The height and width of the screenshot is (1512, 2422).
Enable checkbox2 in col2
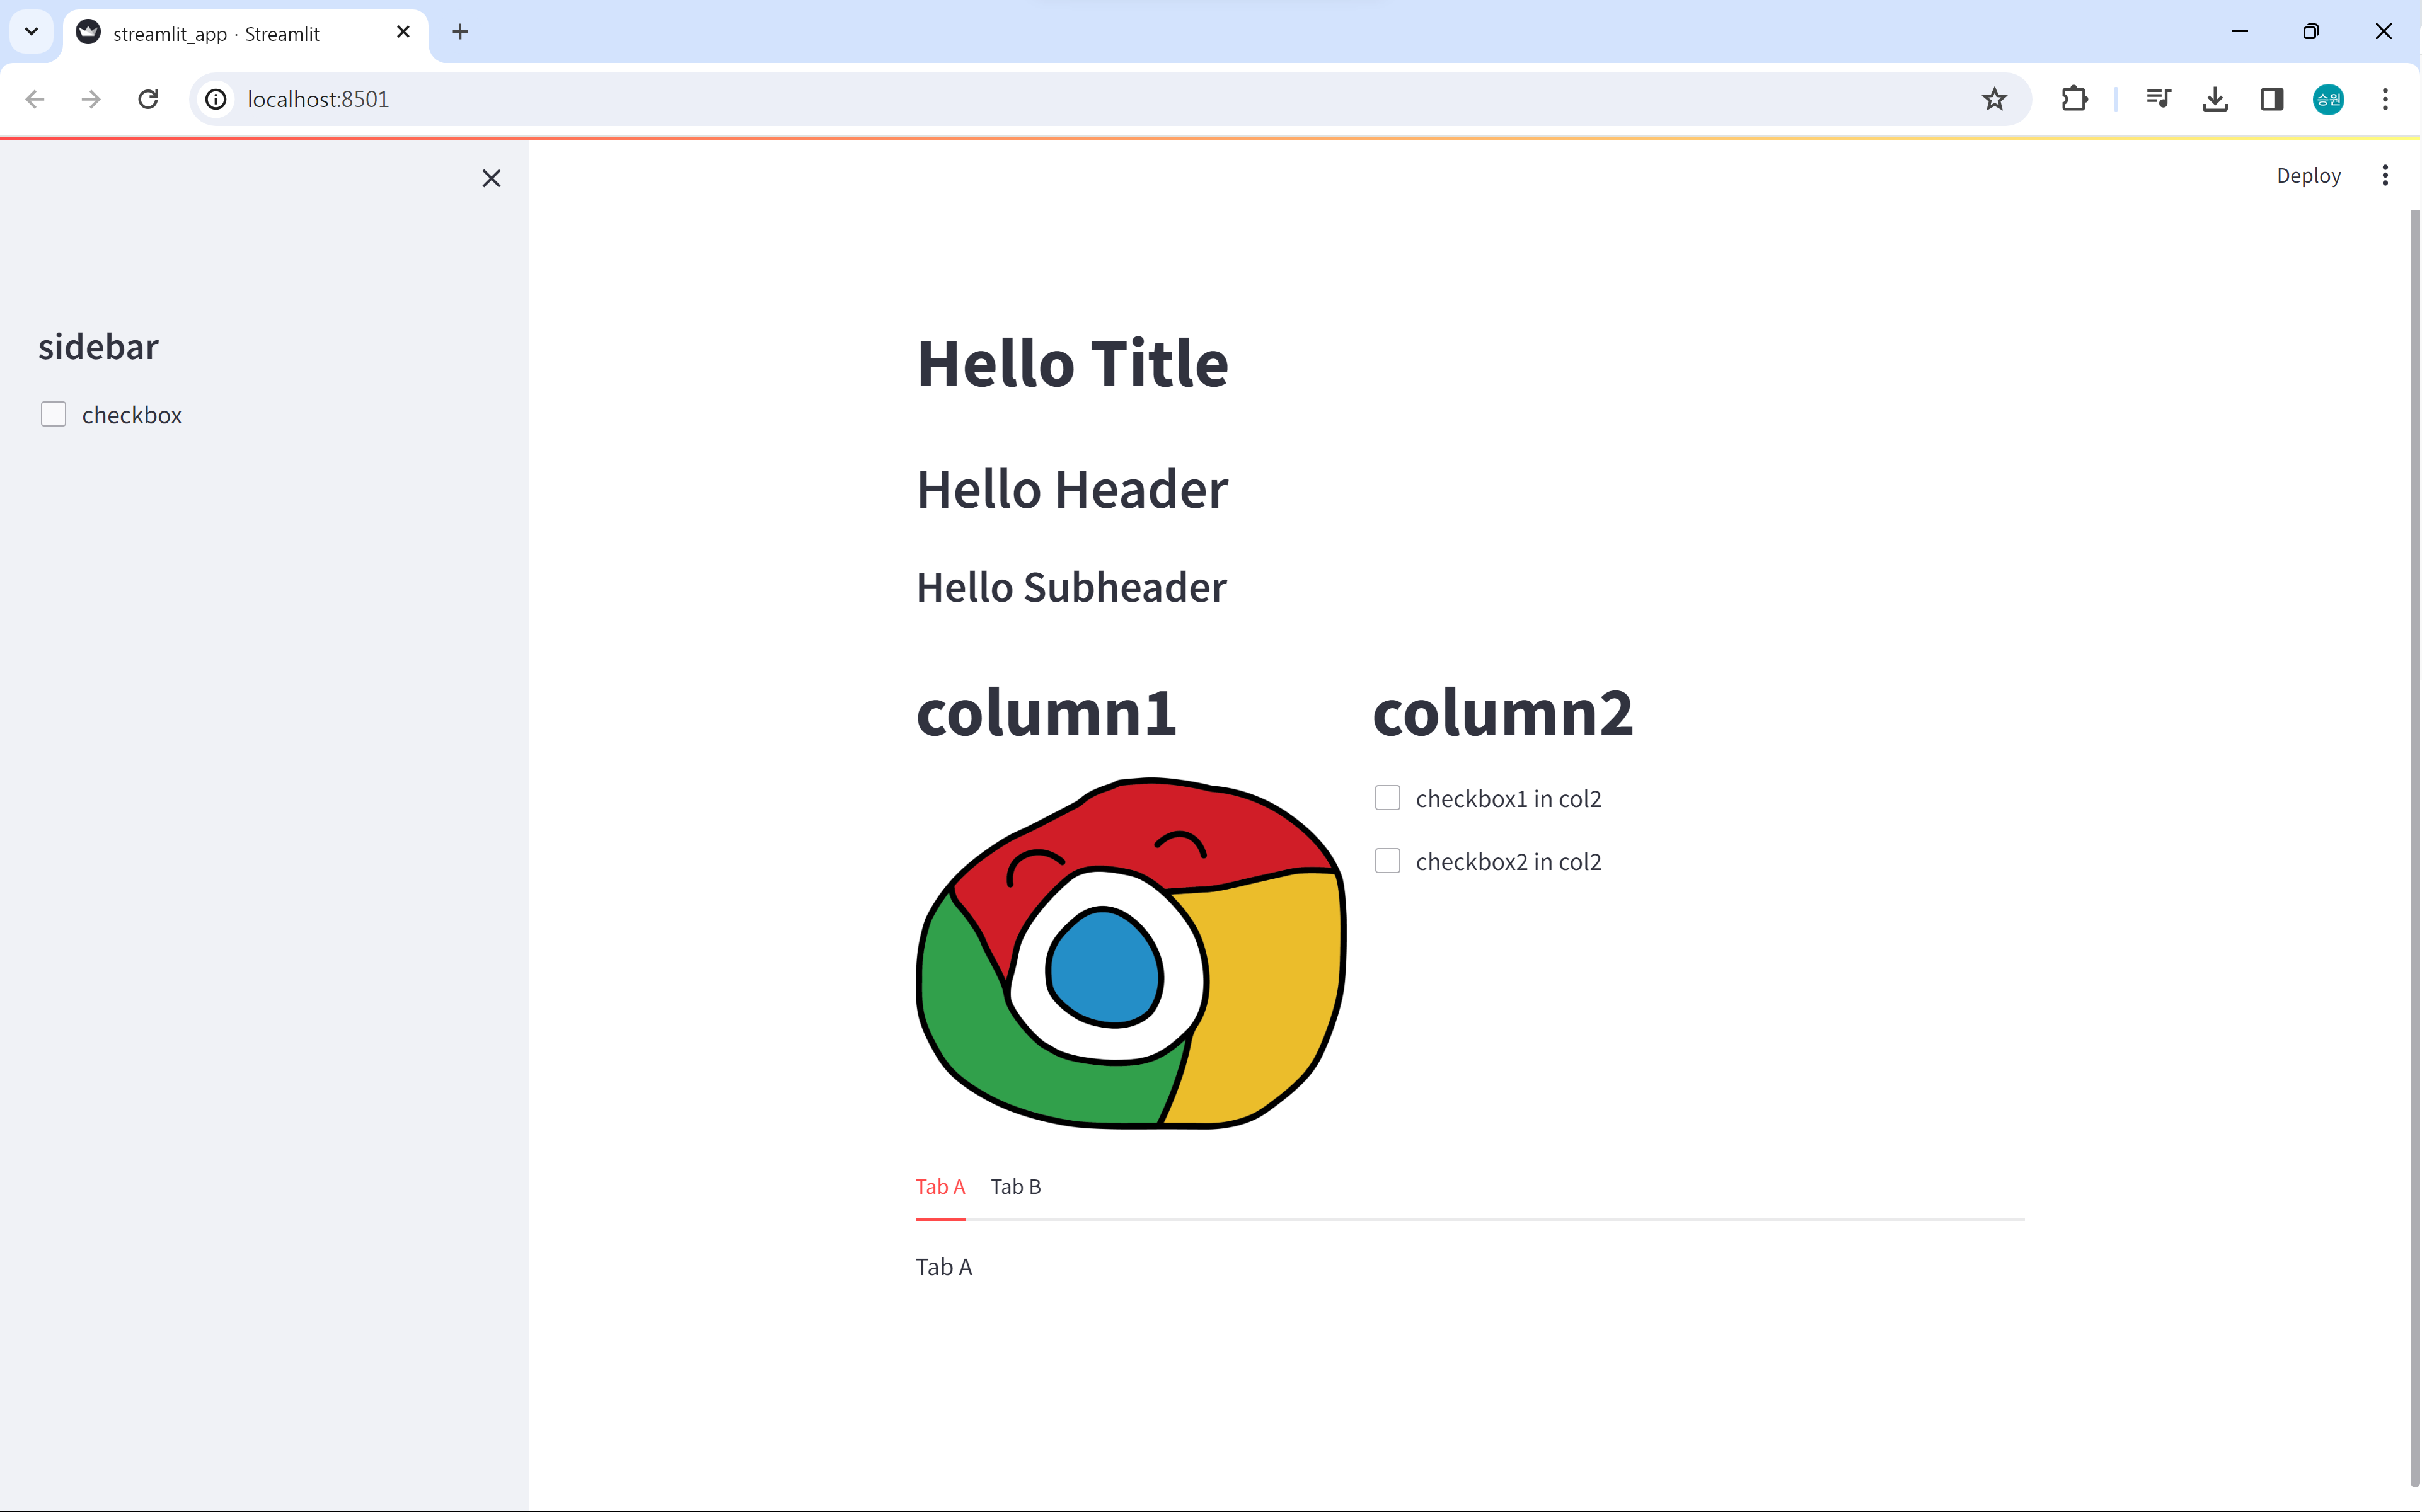click(1388, 861)
